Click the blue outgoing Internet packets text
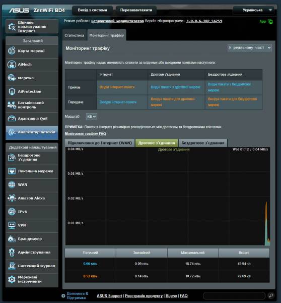Image resolution: width=281 pixels, height=303 pixels. tap(118, 102)
